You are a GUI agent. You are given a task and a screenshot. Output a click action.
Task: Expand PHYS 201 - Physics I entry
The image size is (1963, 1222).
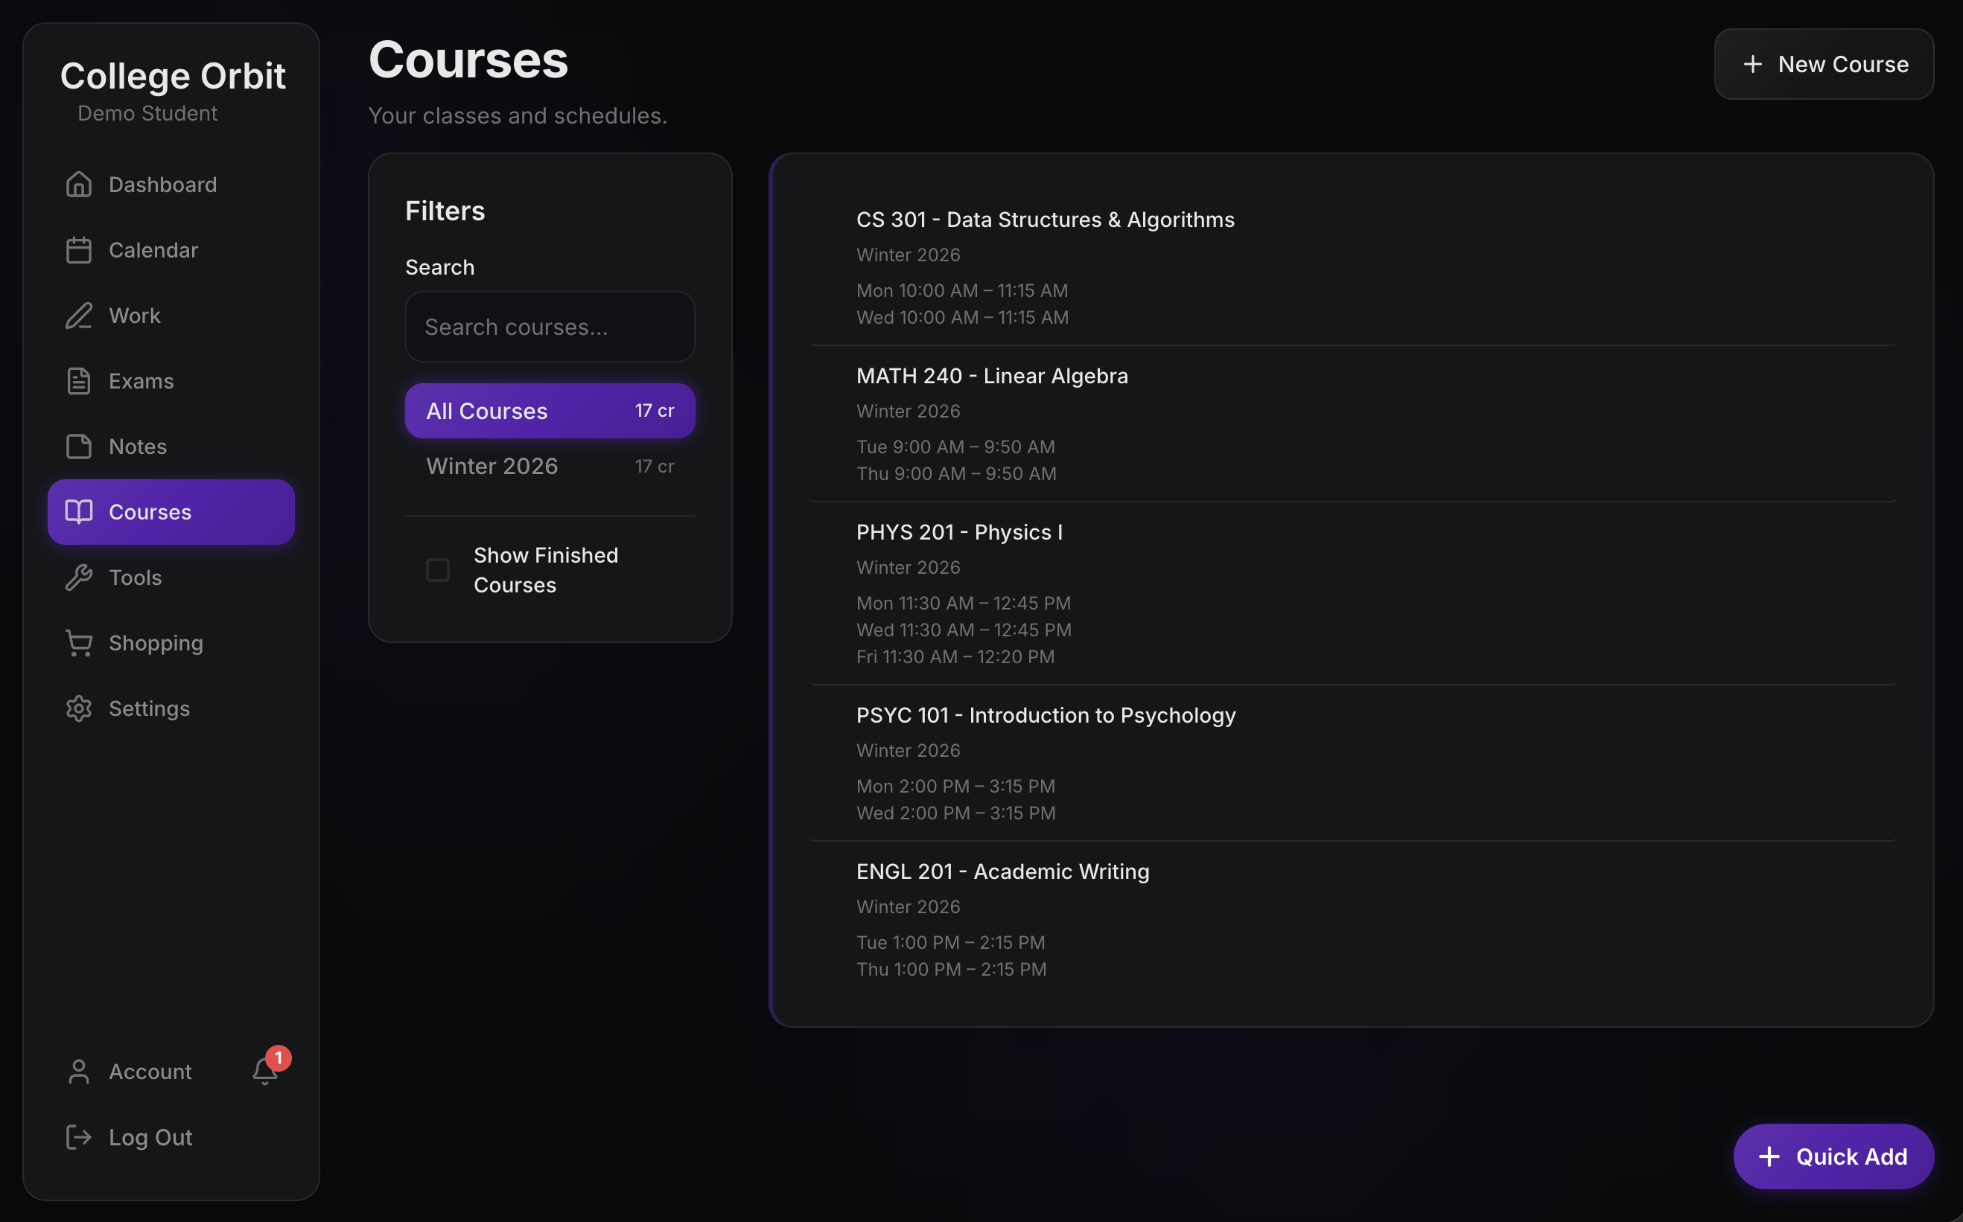(x=959, y=532)
